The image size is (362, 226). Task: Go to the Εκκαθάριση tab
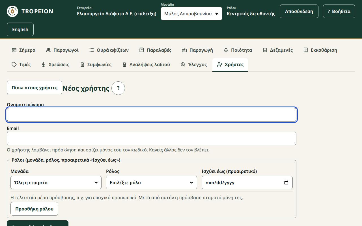tap(320, 50)
